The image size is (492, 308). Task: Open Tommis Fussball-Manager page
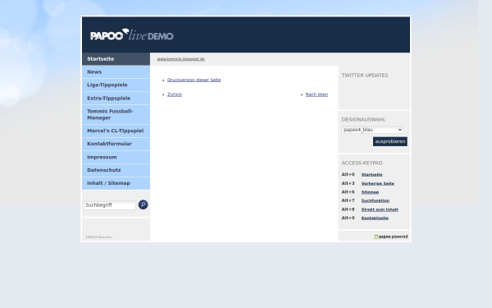point(116,114)
